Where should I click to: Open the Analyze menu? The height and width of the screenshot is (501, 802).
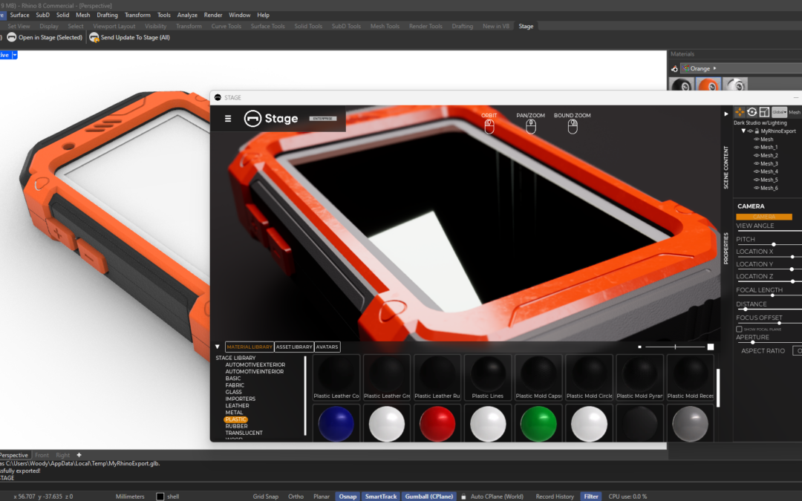tap(187, 15)
